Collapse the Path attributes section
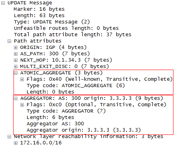The width and height of the screenshot is (185, 146). click(x=9, y=41)
